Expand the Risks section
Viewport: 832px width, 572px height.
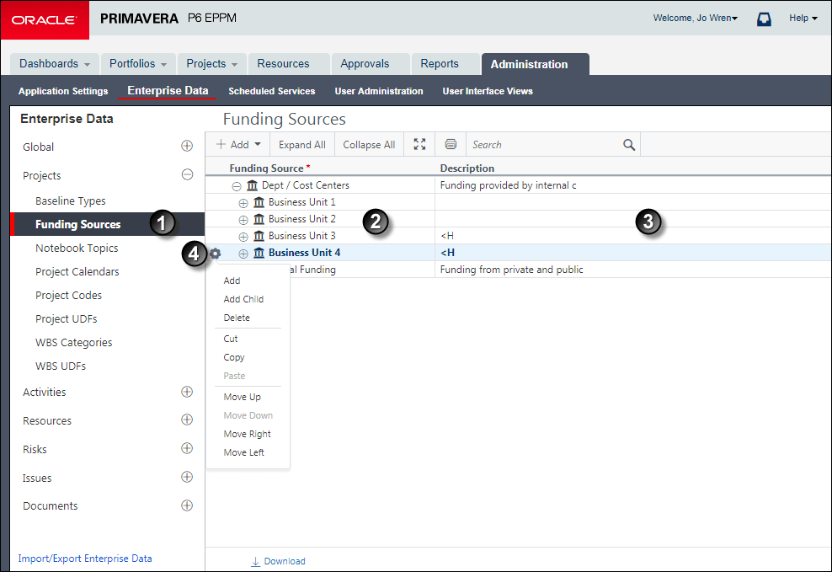click(x=187, y=448)
